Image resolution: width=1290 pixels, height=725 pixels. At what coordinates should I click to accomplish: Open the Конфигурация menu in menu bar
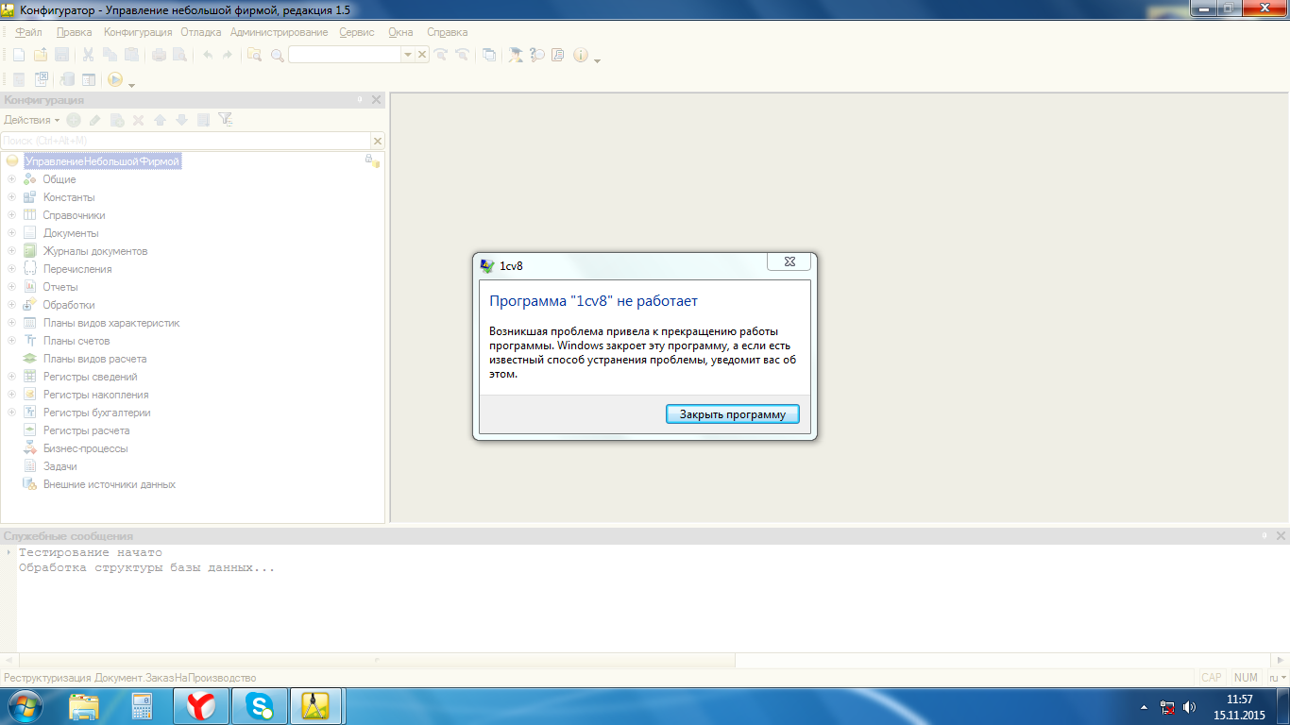tap(138, 32)
